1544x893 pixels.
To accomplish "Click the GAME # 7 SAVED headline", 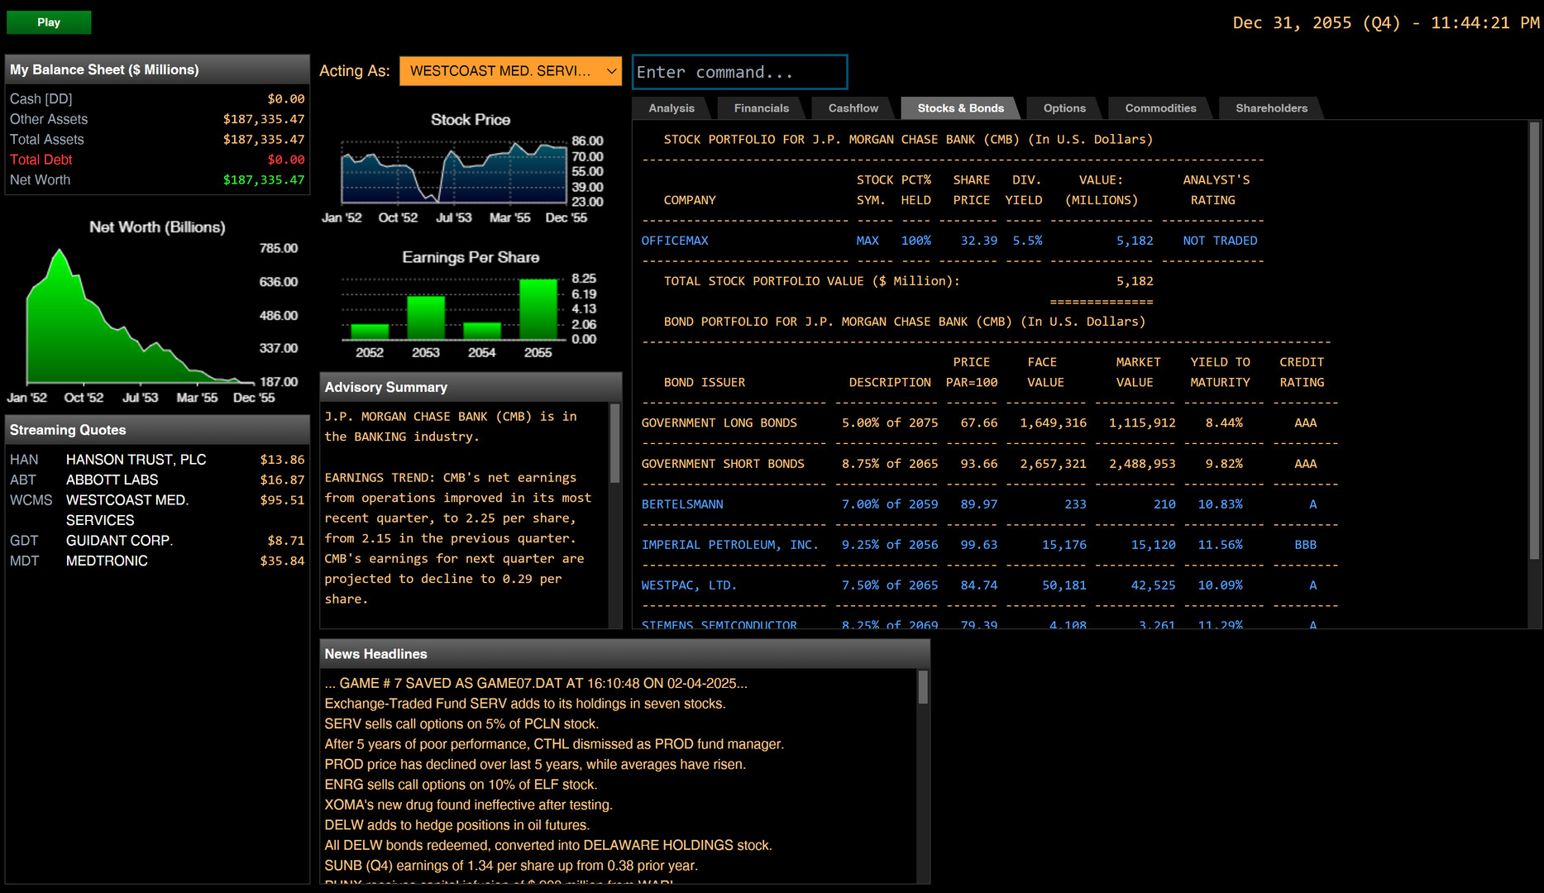I will pos(536,683).
